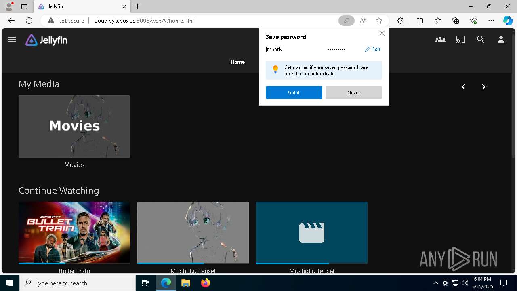Open a new browser tab

(x=138, y=6)
